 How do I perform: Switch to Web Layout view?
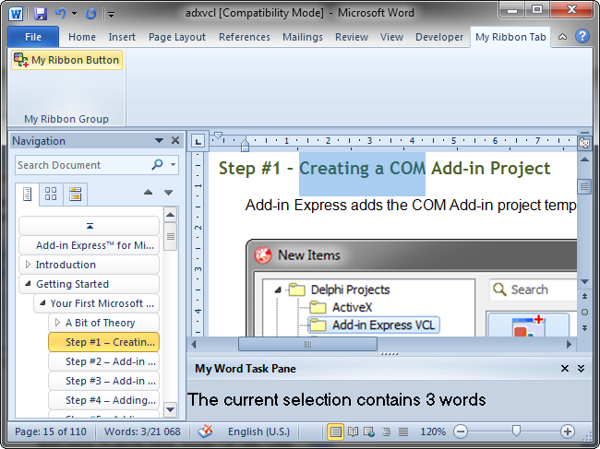tap(369, 431)
